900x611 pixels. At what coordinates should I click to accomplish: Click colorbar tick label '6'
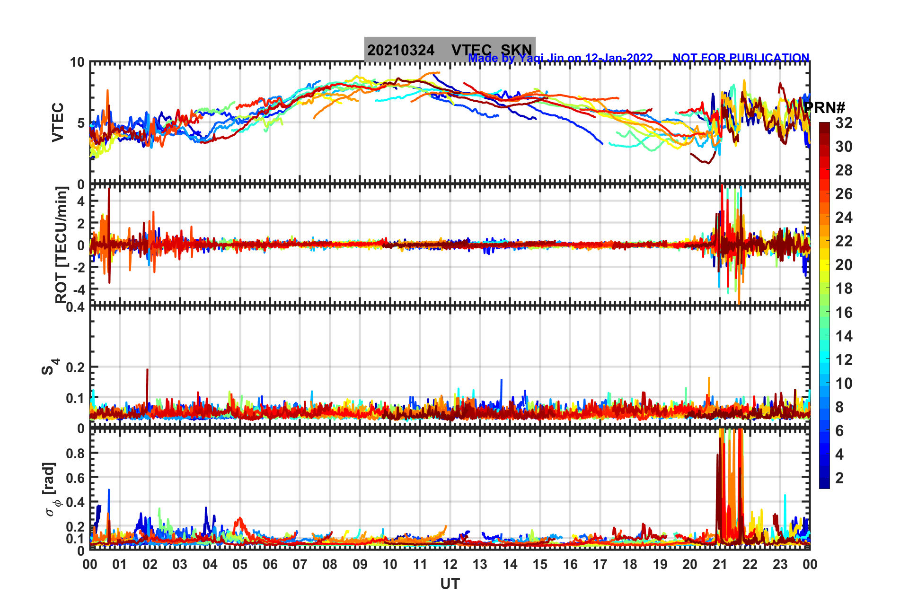coord(839,431)
